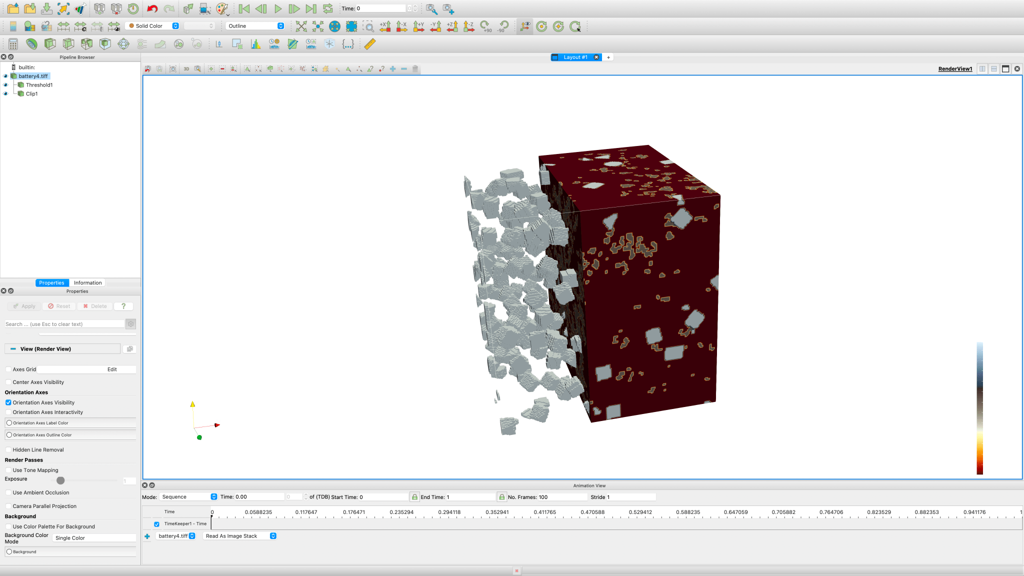This screenshot has height=576, width=1024.
Task: Select Clip1 in the Pipeline Browser
Action: coord(31,93)
